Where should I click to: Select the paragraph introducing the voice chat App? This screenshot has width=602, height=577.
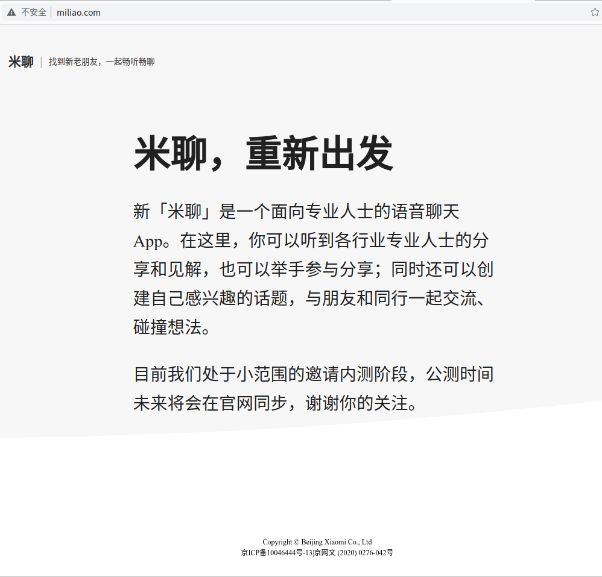pos(313,270)
